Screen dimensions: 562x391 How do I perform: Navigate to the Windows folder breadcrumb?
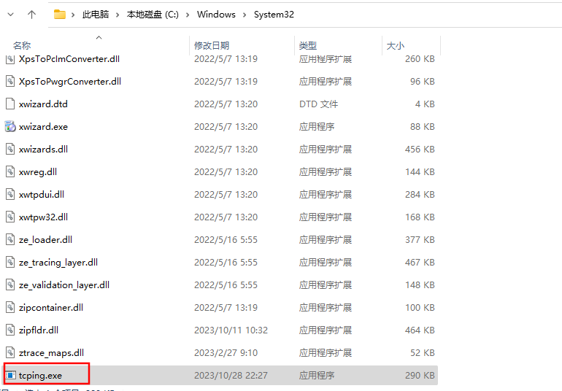217,15
